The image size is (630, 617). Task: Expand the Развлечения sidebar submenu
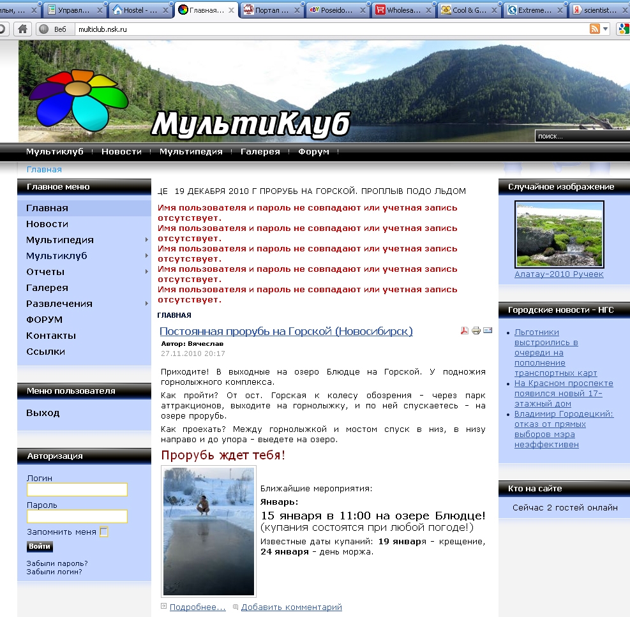[x=147, y=304]
